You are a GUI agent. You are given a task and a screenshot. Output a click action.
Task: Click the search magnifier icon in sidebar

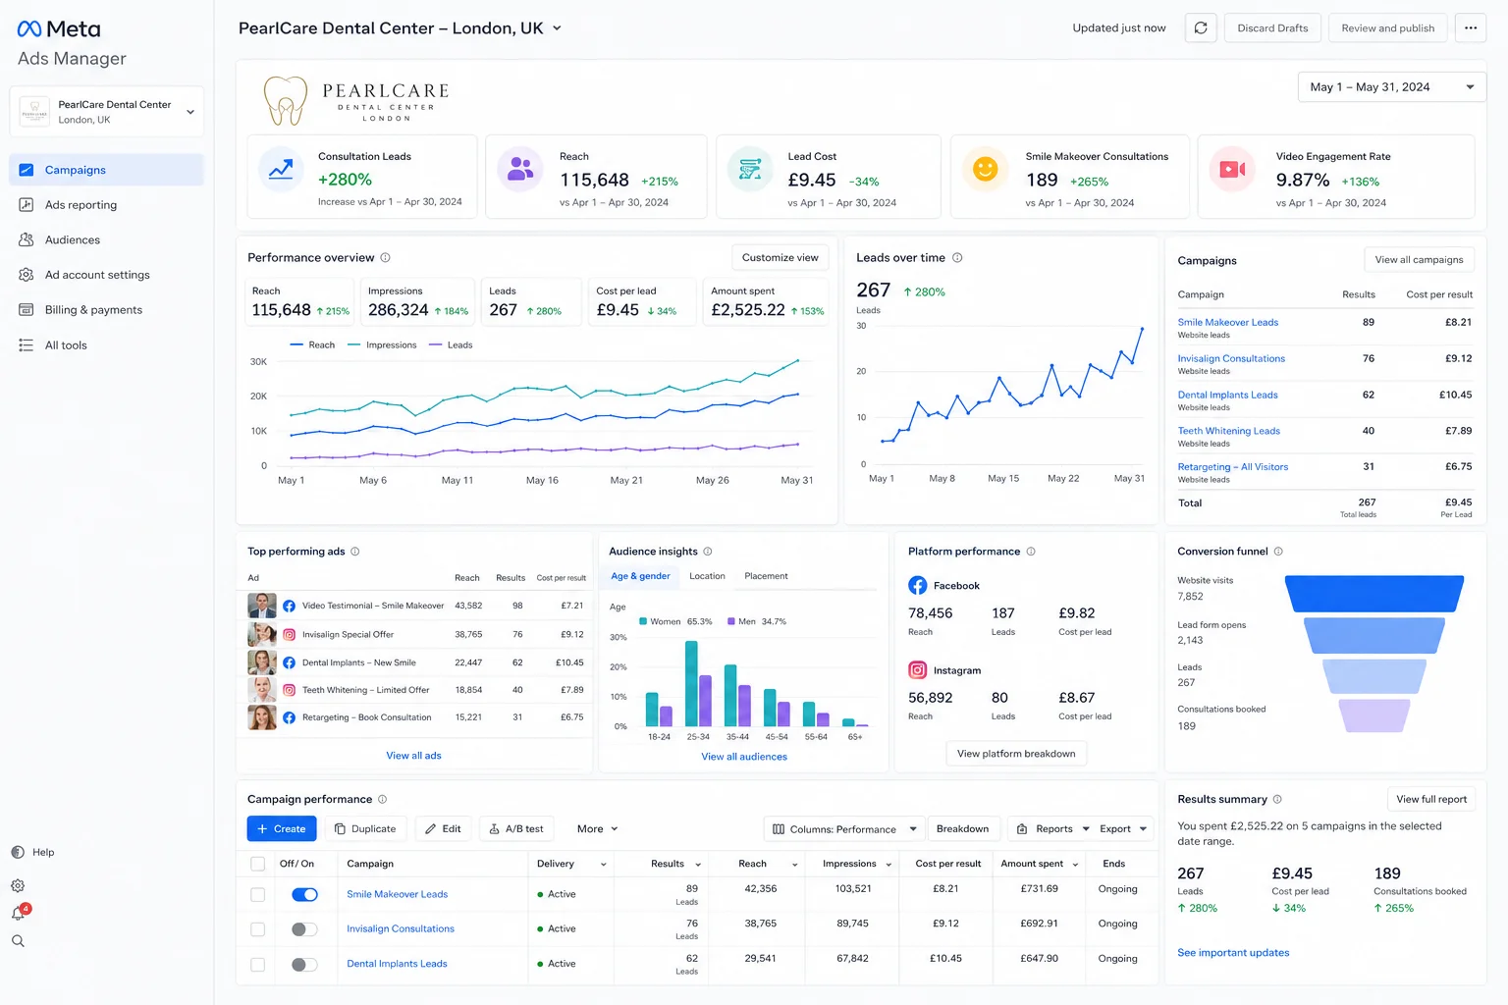tap(18, 941)
